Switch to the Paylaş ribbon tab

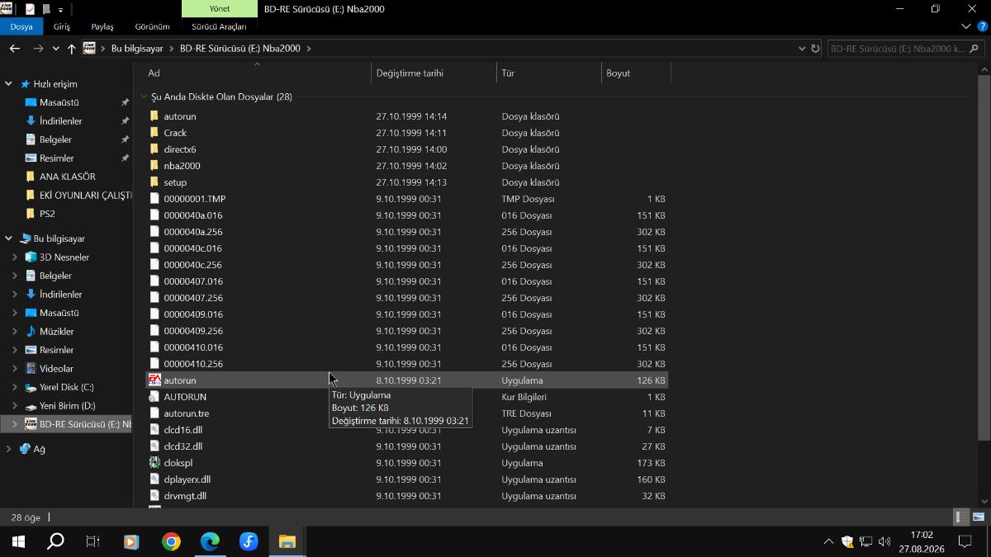(x=102, y=26)
